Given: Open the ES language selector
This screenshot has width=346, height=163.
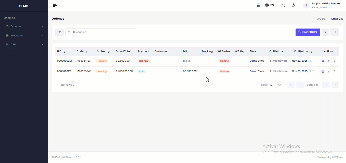Looking at the screenshot, I should 269,5.
